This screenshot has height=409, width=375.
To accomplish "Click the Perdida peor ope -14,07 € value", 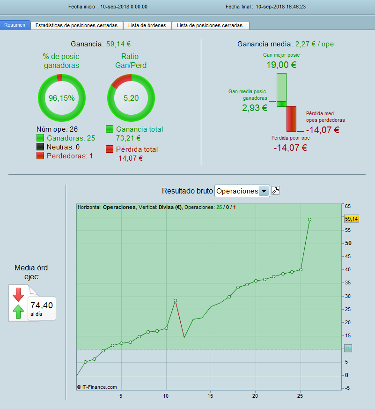I will pyautogui.click(x=290, y=148).
